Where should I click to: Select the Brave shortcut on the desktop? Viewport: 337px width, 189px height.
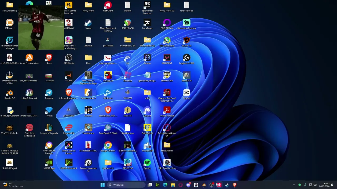coord(49,59)
